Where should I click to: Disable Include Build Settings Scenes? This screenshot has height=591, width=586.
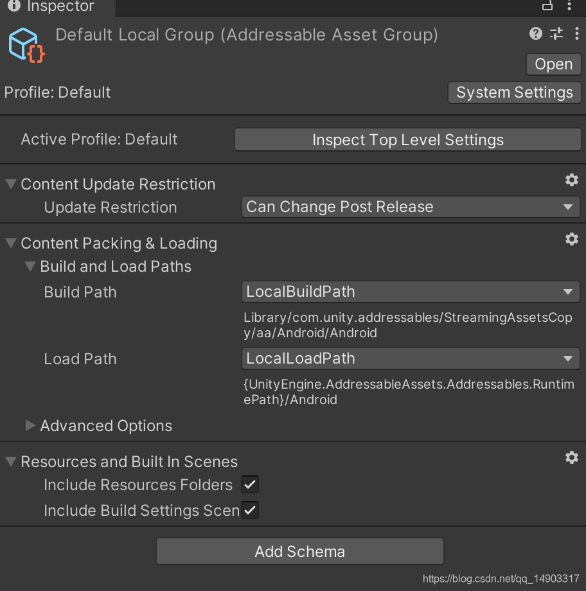(x=249, y=510)
